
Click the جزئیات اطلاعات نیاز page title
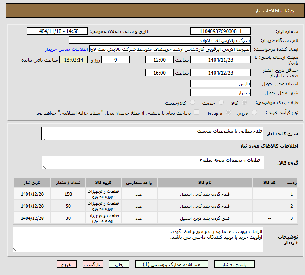(274, 11)
